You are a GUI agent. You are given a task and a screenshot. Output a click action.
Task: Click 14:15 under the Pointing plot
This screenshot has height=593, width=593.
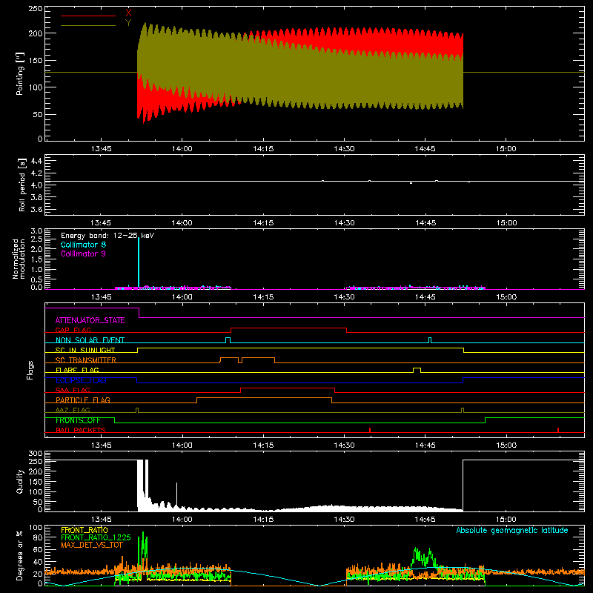click(x=263, y=149)
